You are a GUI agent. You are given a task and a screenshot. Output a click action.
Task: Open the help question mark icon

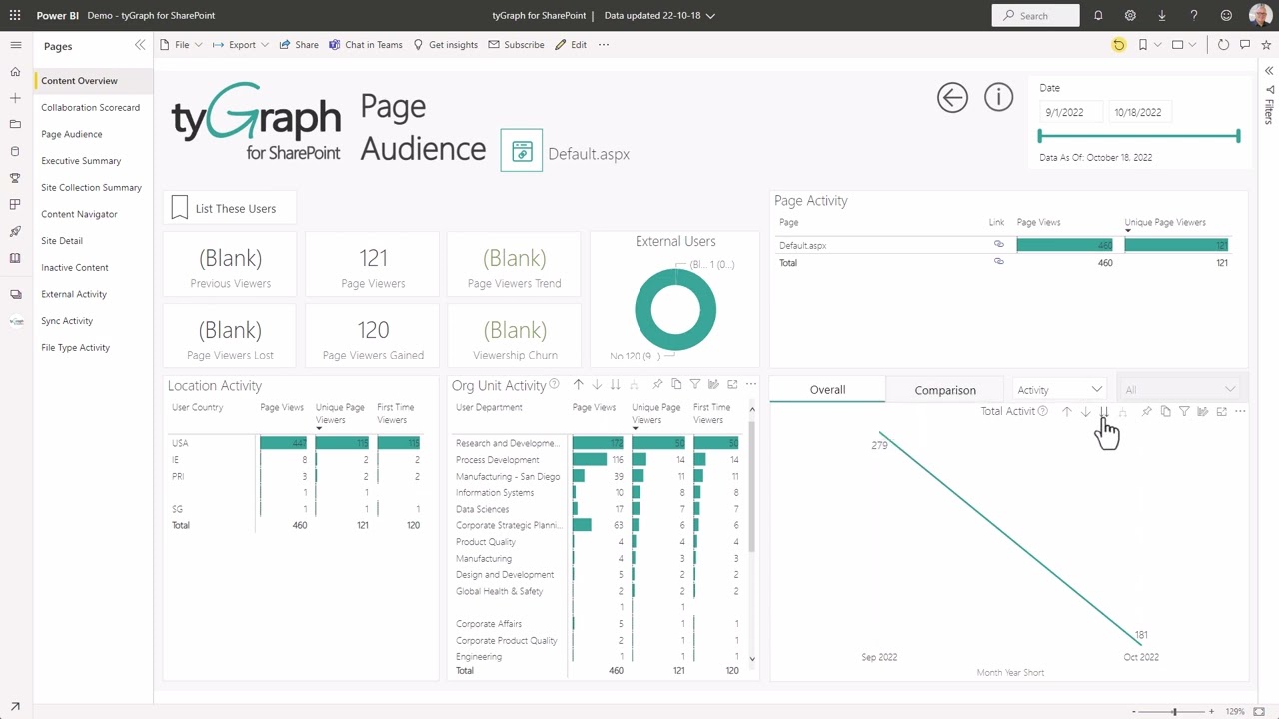(1194, 15)
